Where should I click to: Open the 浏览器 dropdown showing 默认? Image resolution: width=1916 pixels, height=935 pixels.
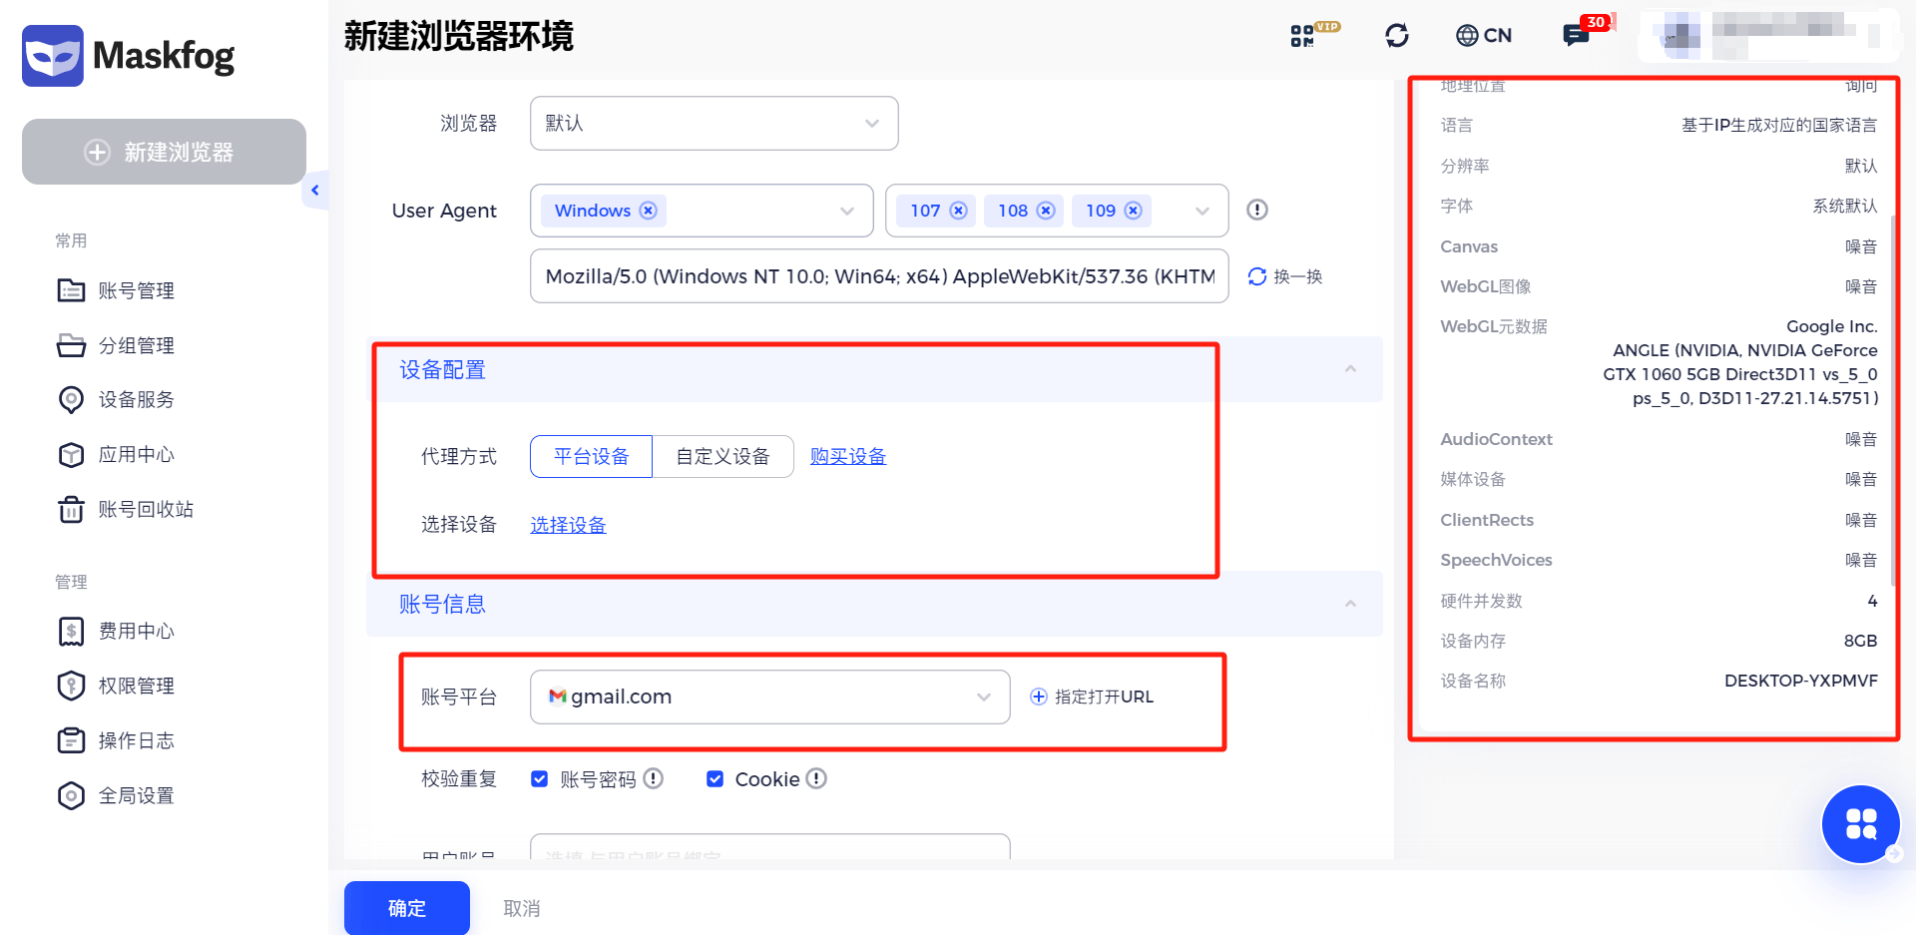click(x=714, y=124)
